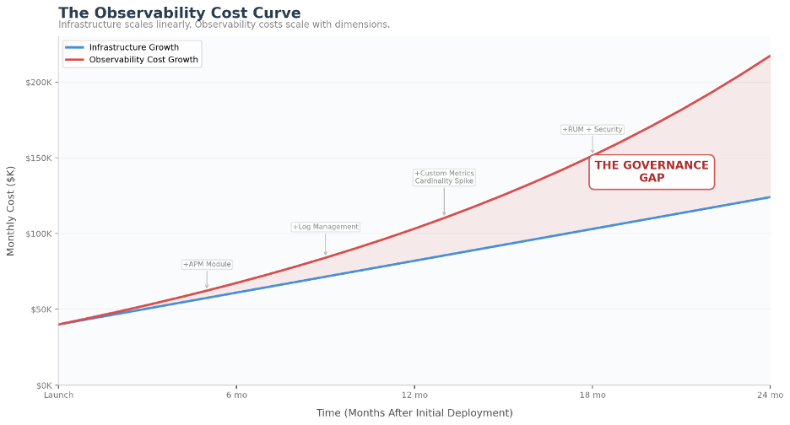Select the 18 mo tick label
Screen dimensions: 790x425
point(592,395)
